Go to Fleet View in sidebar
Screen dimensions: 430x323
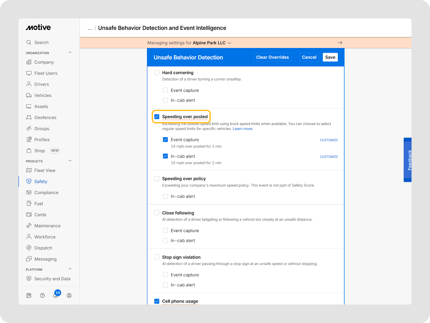pos(45,170)
